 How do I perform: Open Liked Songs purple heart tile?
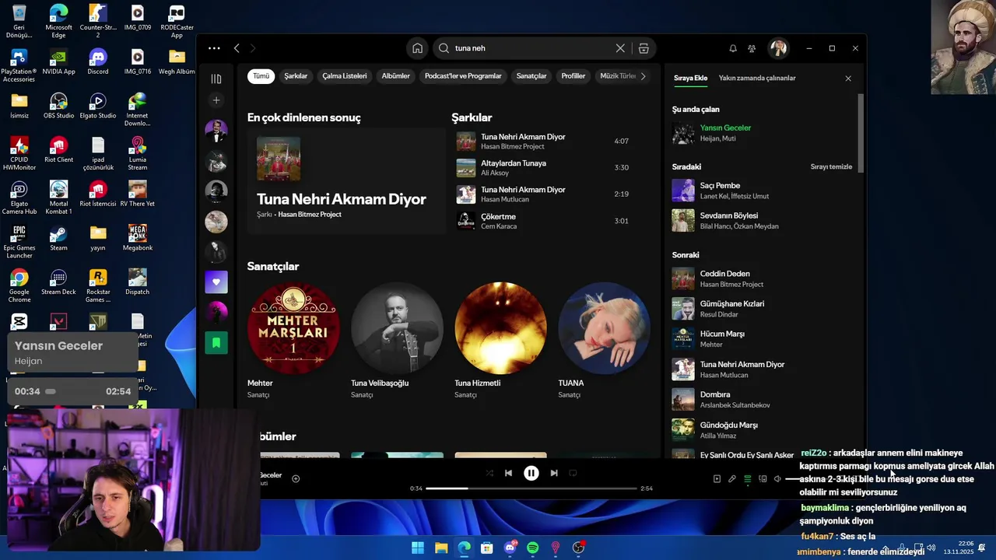(216, 282)
